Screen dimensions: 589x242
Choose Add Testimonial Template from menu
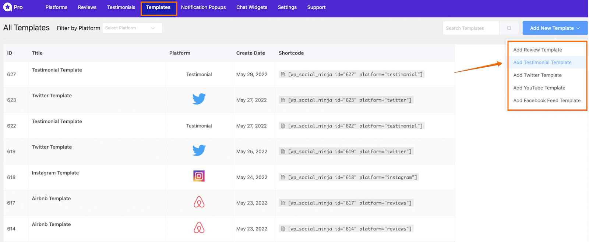(x=542, y=63)
